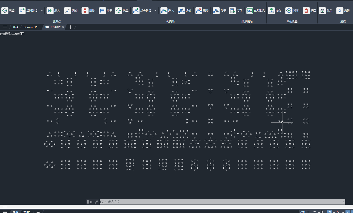The image size is (353, 213).
Task: Switch to the Start tab (开始)
Action: pos(15,27)
